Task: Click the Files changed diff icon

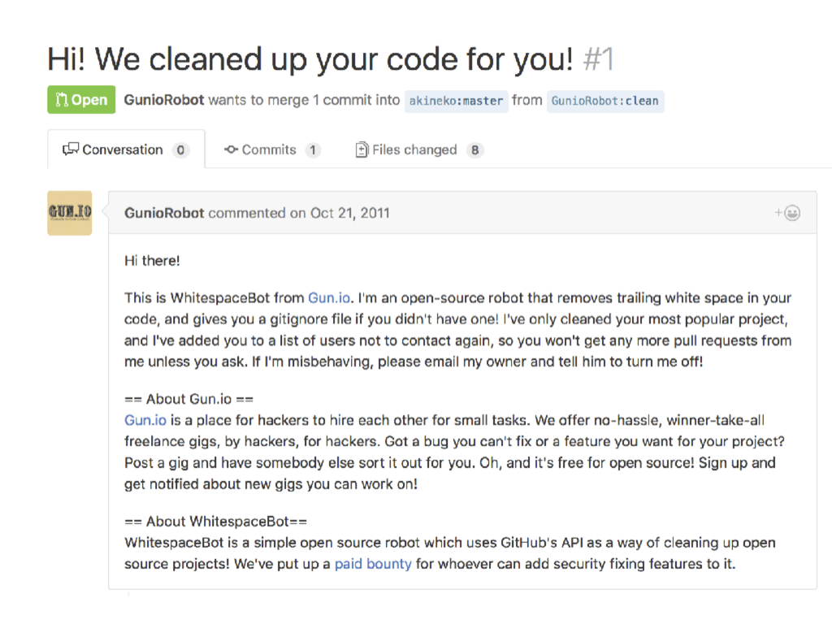Action: pyautogui.click(x=362, y=149)
